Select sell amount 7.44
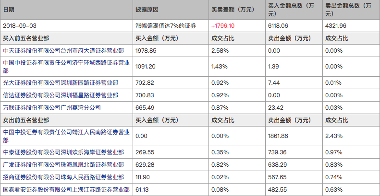Image resolution: width=380 pixels, height=196 pixels. point(274,83)
